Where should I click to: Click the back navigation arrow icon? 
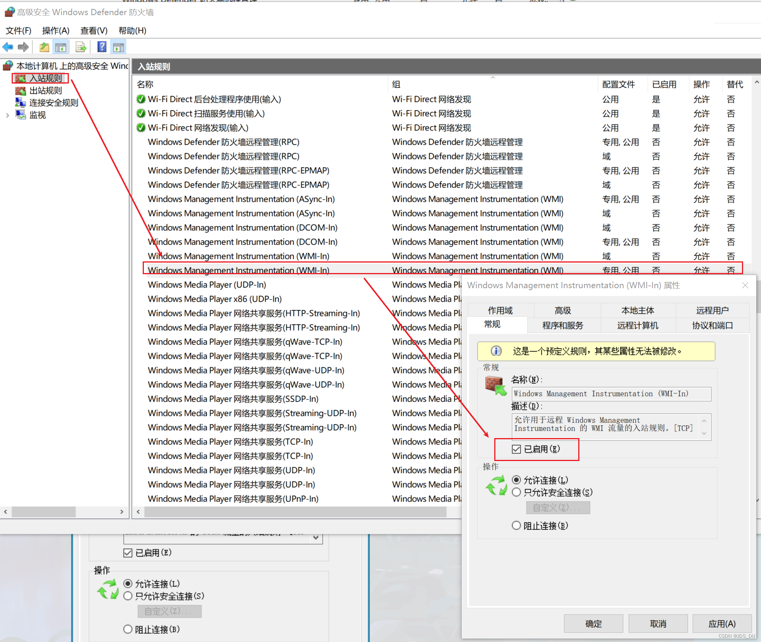coord(7,47)
